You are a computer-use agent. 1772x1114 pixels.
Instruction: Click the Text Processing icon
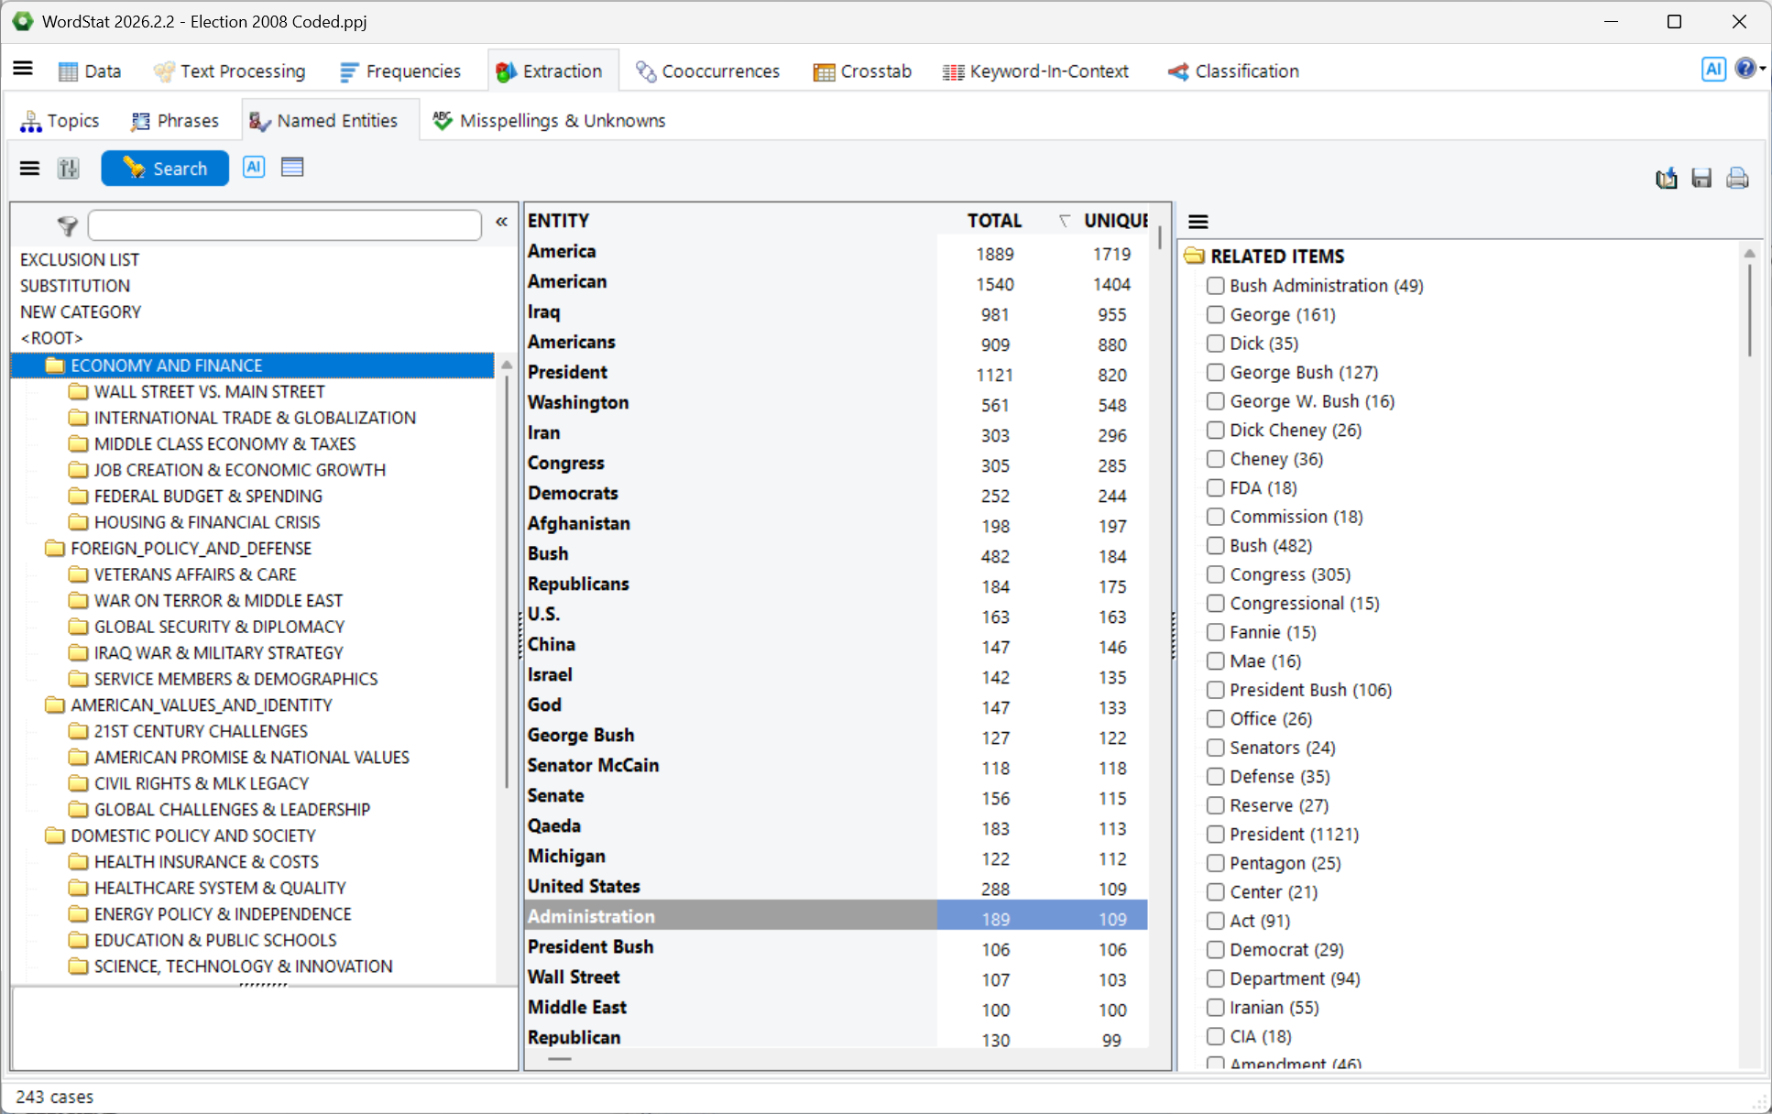[164, 71]
